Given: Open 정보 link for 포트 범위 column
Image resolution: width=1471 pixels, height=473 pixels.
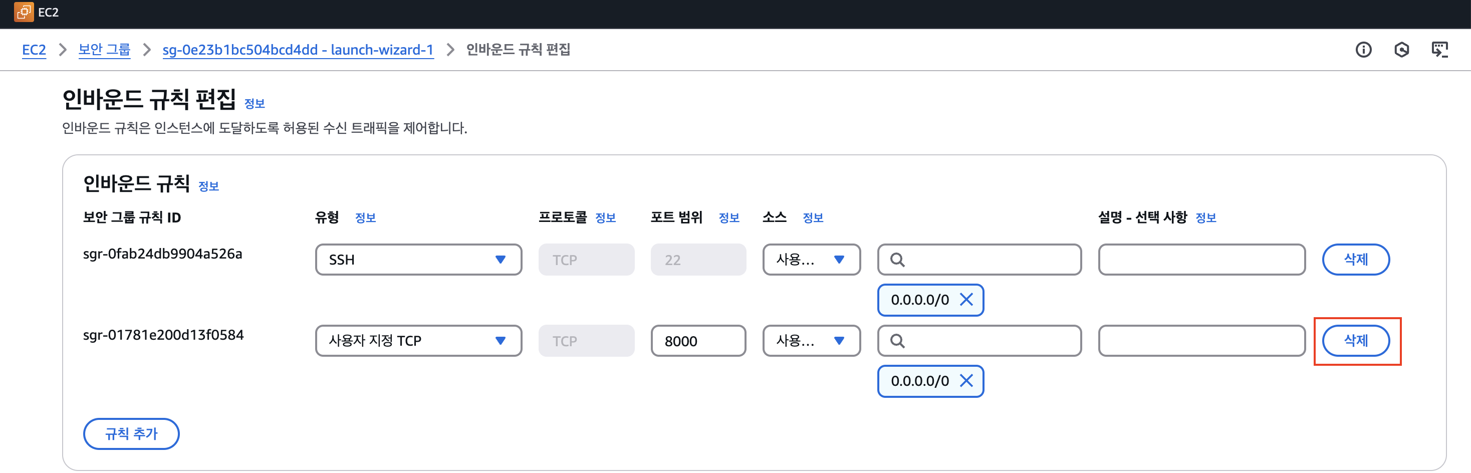Looking at the screenshot, I should point(728,217).
